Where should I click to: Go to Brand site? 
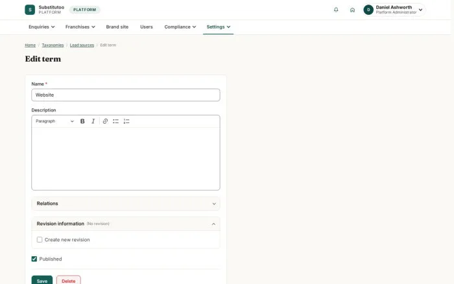(117, 27)
